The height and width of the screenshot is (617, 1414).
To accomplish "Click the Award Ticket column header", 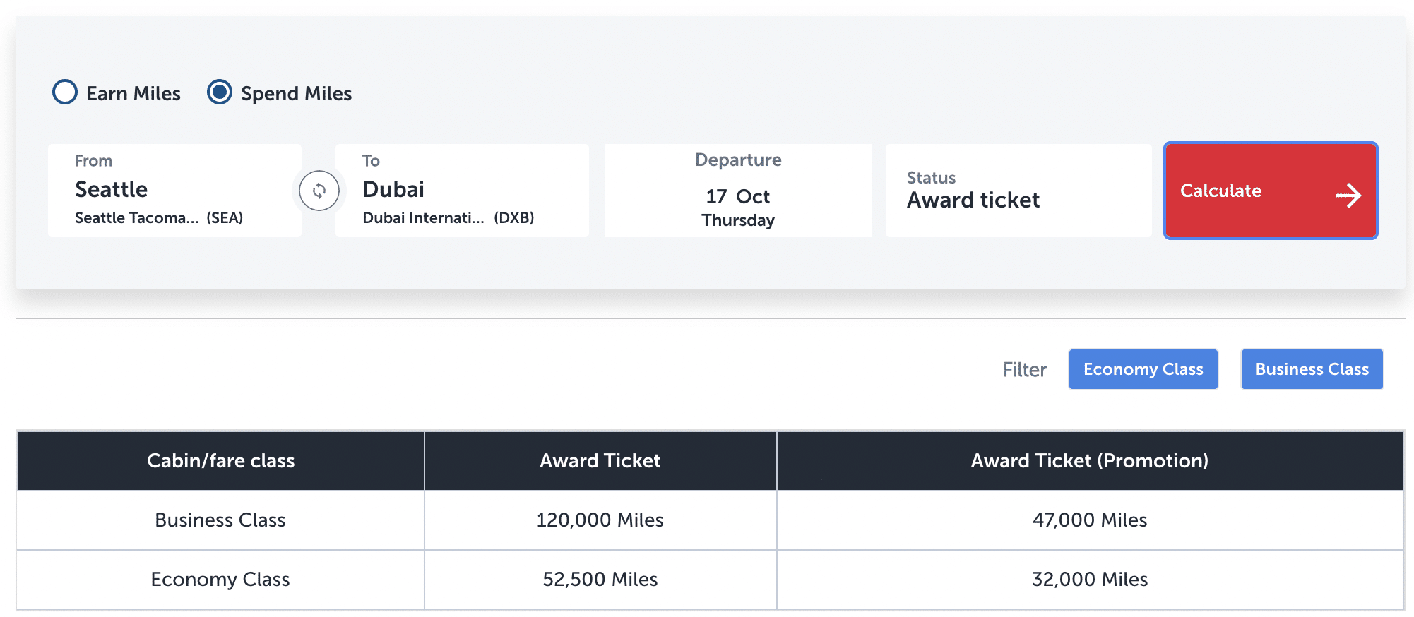I will (x=600, y=461).
